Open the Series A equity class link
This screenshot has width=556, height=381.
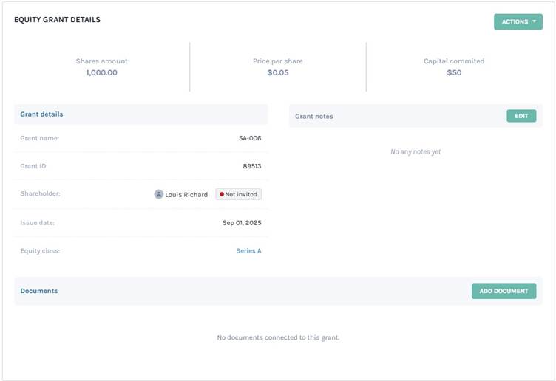(x=248, y=251)
